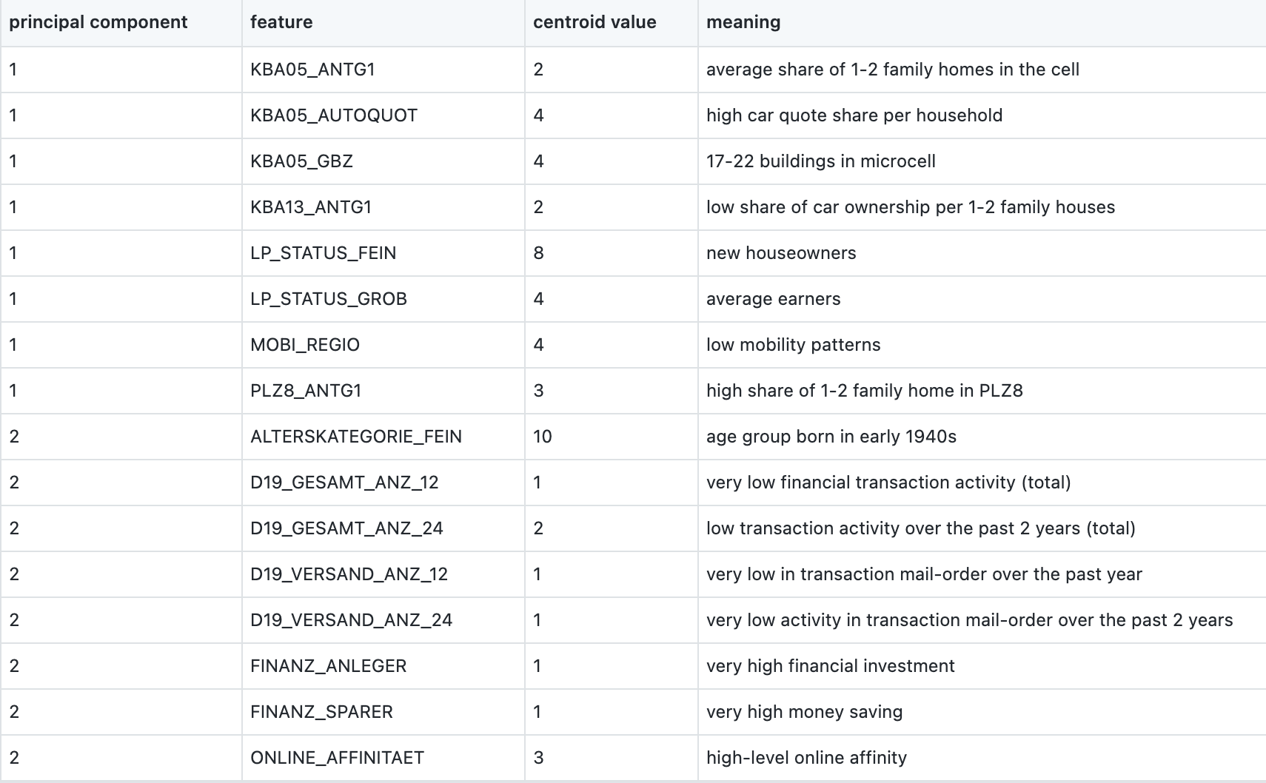Click the centroid value cell showing 10

543,437
